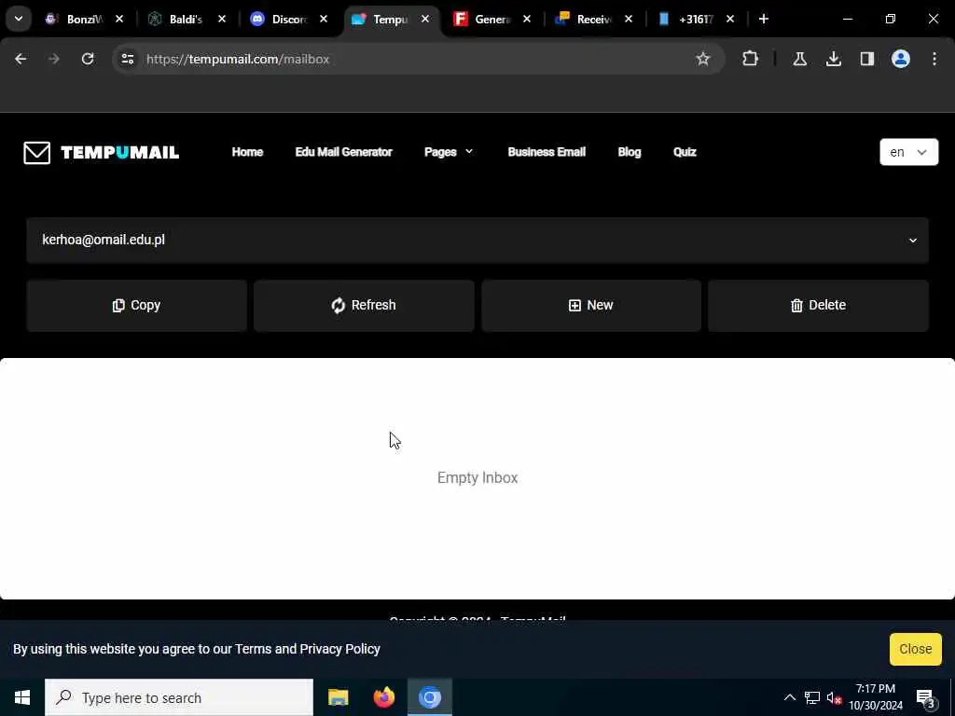Open the clock showing 7:17 PM

click(x=876, y=697)
